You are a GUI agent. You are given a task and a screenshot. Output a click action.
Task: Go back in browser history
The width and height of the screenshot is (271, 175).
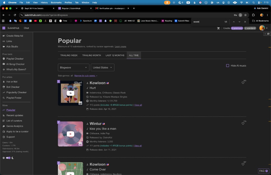(x=4, y=15)
